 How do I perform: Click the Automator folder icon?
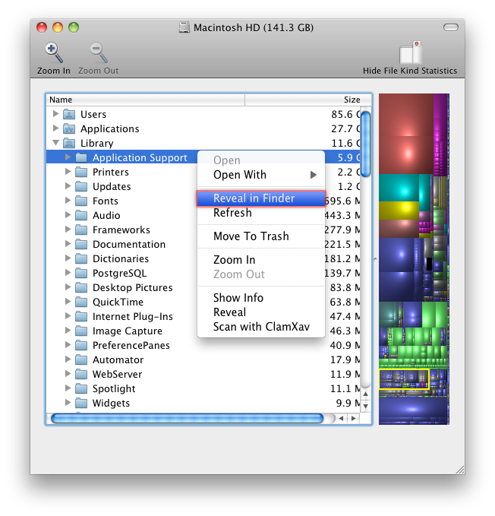[81, 359]
